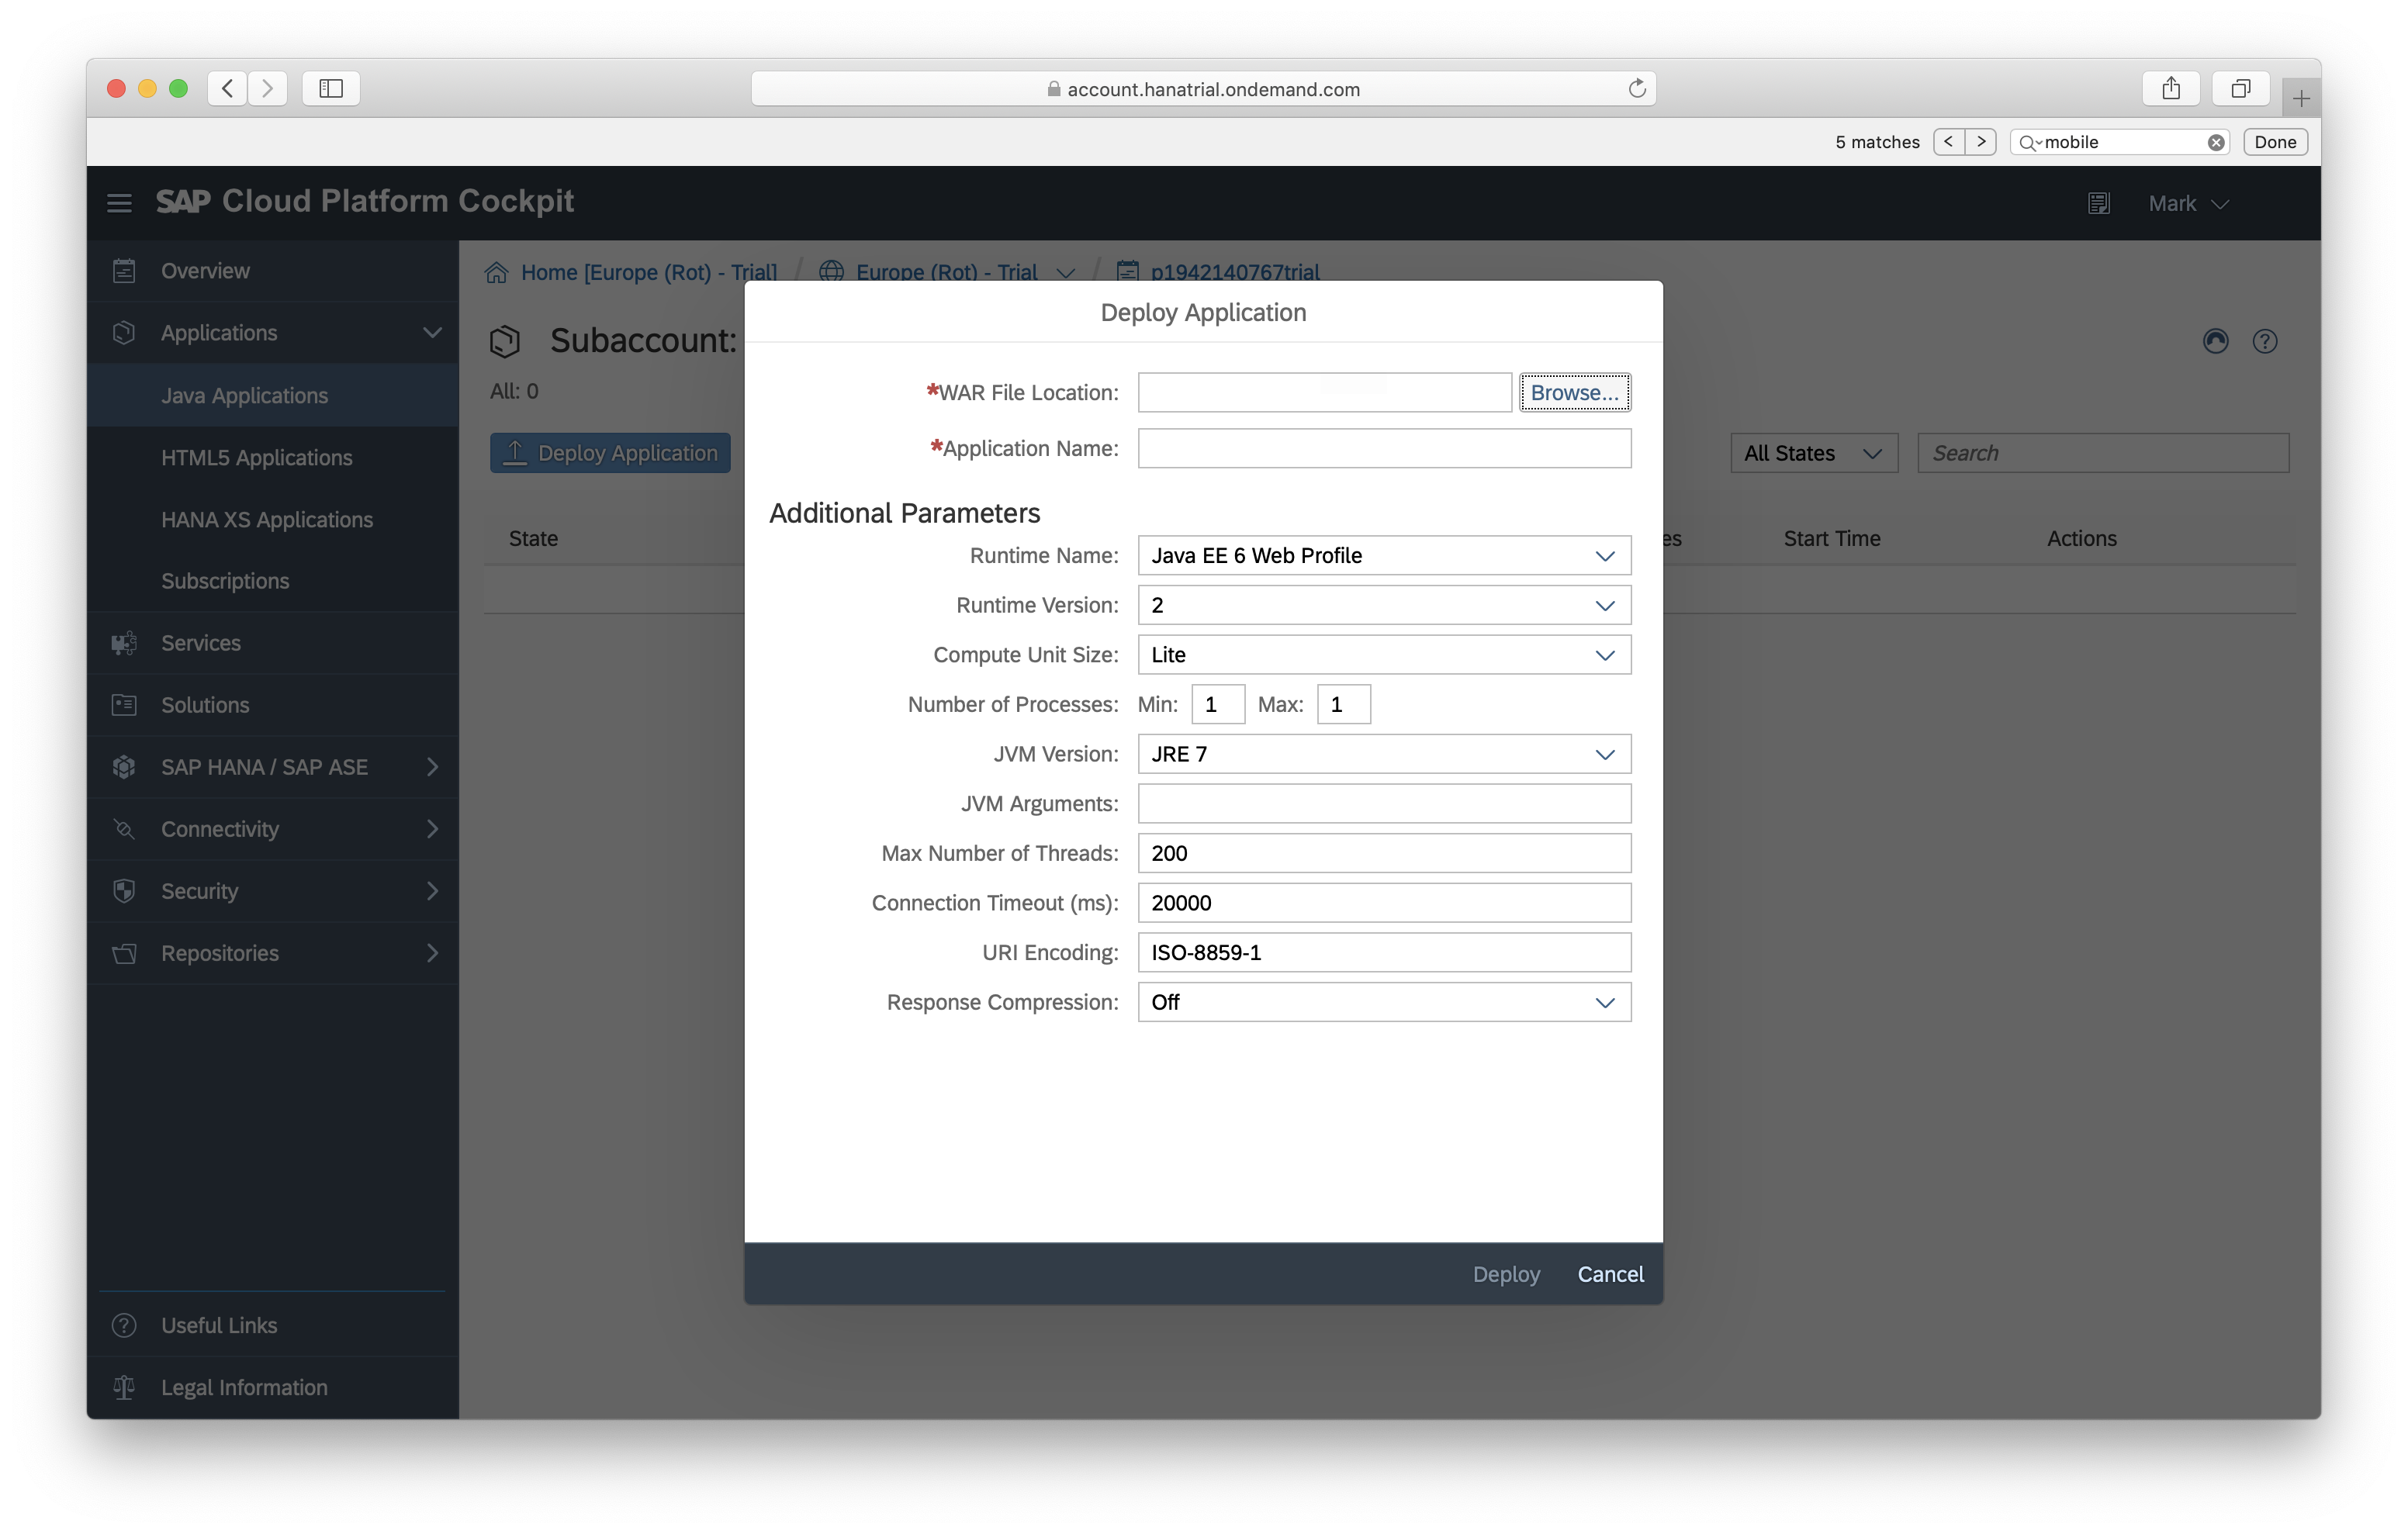Image resolution: width=2408 pixels, height=1534 pixels.
Task: Click the Security shield icon
Action: (124, 891)
